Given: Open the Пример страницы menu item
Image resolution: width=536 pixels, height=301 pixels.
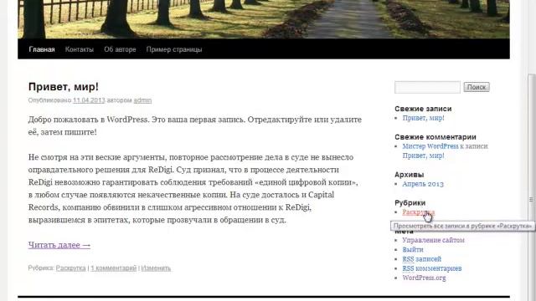Looking at the screenshot, I should (x=174, y=49).
